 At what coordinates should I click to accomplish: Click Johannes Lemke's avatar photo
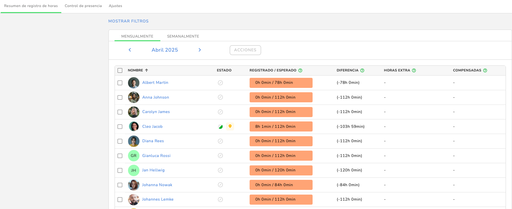point(134,200)
